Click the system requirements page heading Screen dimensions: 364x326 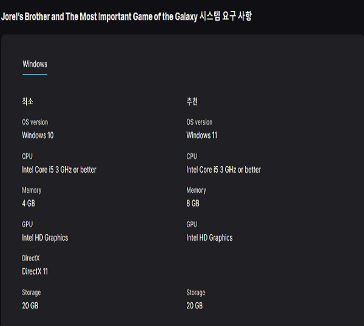[x=127, y=16]
